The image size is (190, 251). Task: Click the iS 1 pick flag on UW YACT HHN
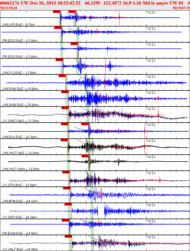point(85,156)
